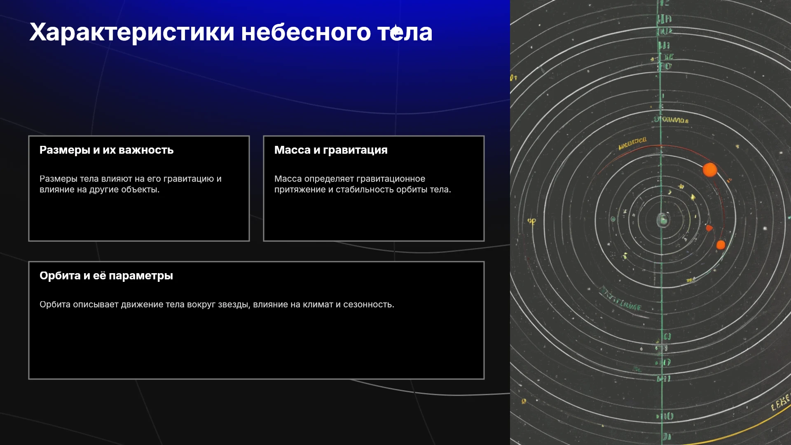Click the white spark icon over the title
This screenshot has height=445, width=791.
396,31
